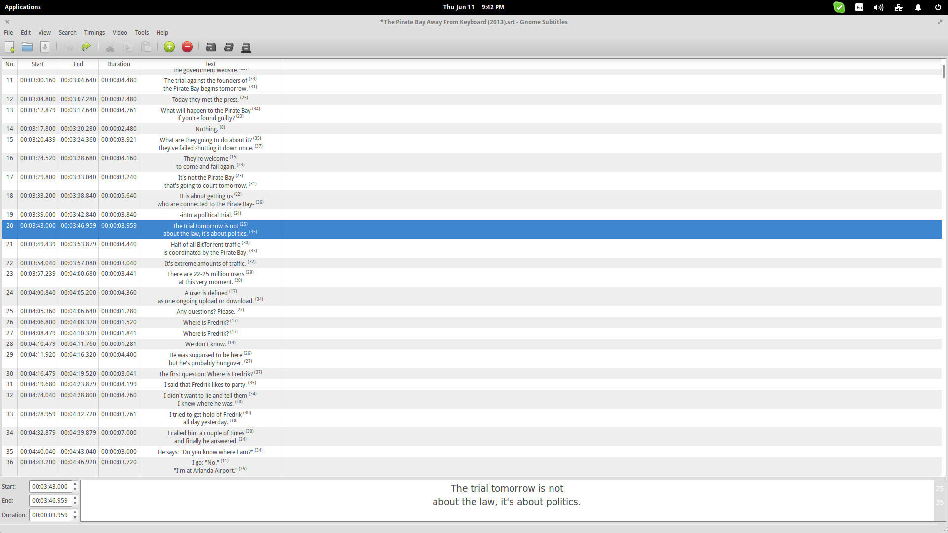Viewport: 948px width, 533px height.
Task: Select row 'Today they met the press.'
Action: [x=472, y=99]
